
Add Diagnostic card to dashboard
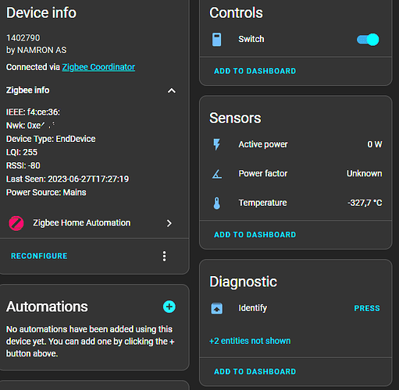coord(255,371)
